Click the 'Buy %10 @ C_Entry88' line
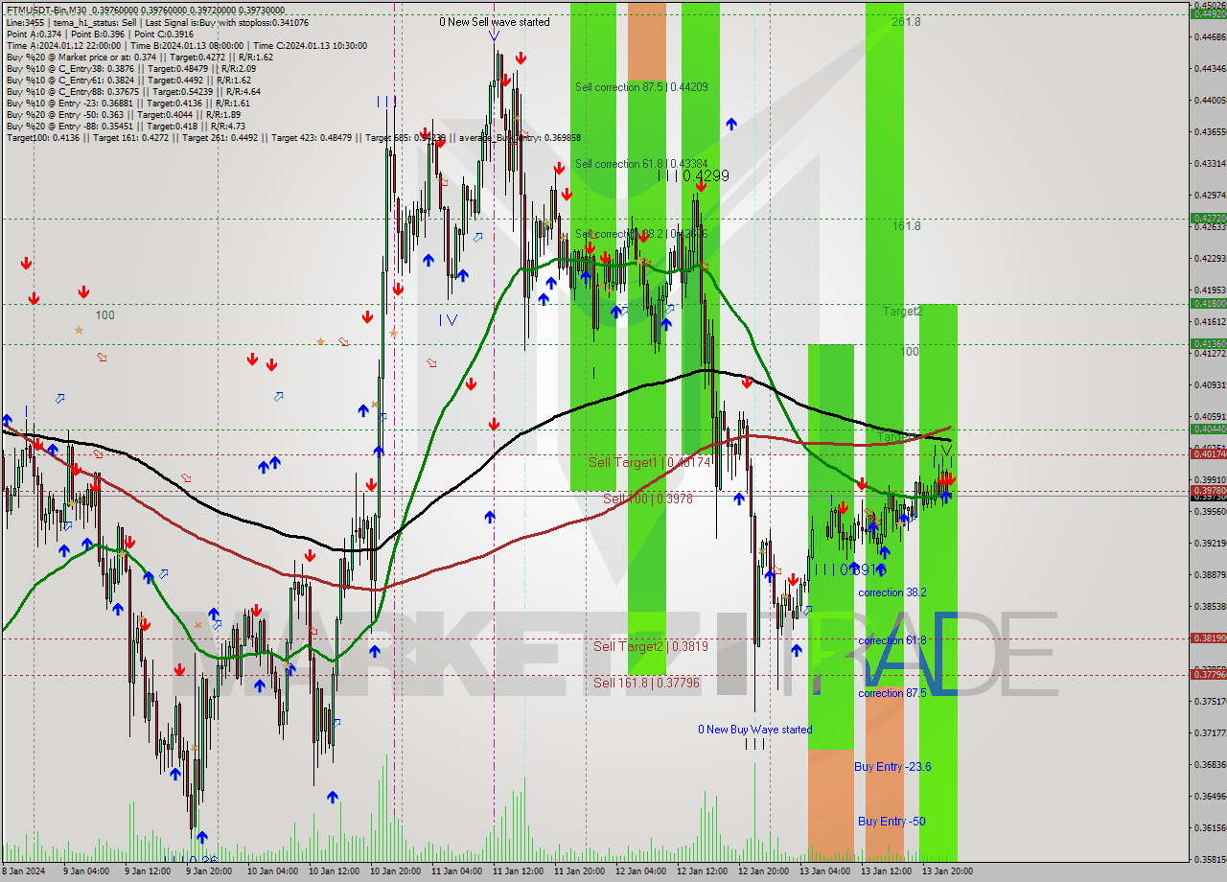This screenshot has width=1227, height=882. (133, 92)
